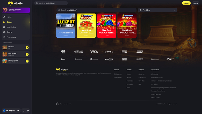The height and width of the screenshot is (114, 202).
Task: Click the Live Casino cards icon
Action: tap(4, 27)
